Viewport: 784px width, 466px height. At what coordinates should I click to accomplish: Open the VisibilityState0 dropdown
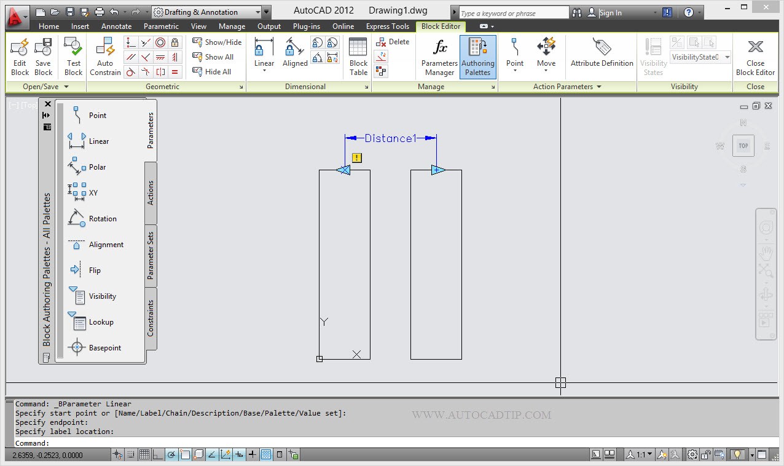click(700, 57)
